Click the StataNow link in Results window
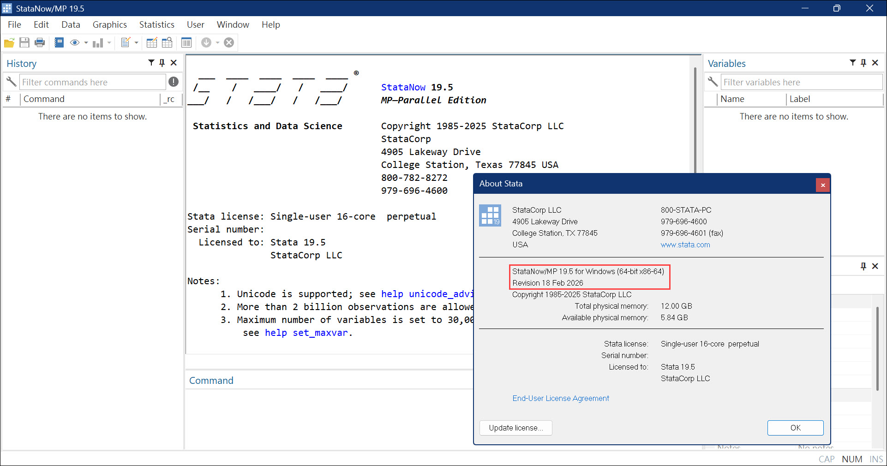Image resolution: width=887 pixels, height=466 pixels. pyautogui.click(x=403, y=87)
